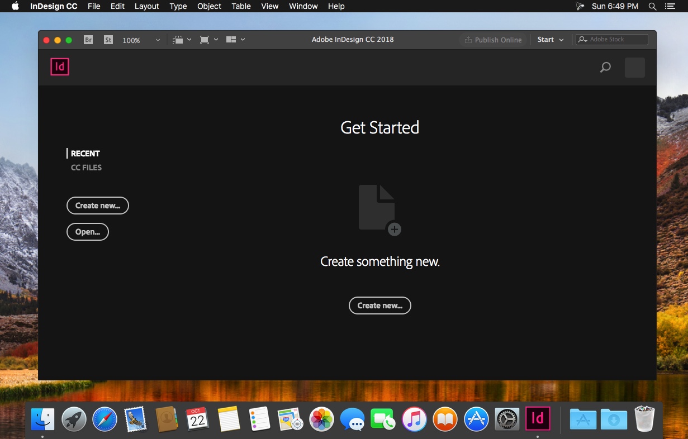Open the Object menu
The height and width of the screenshot is (439, 688).
click(x=210, y=6)
